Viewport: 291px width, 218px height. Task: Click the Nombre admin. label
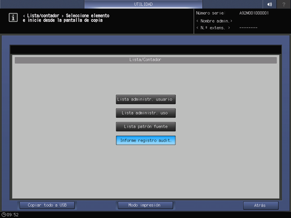pos(214,21)
